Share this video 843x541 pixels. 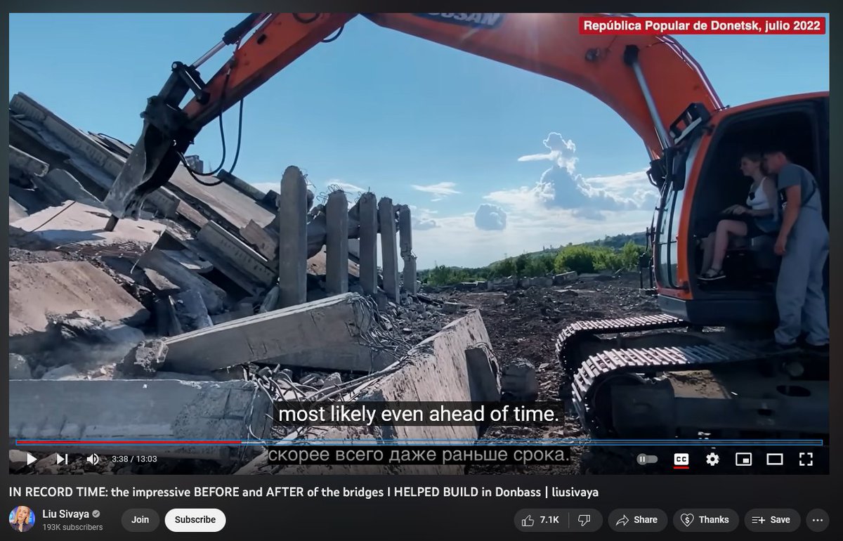click(x=636, y=520)
